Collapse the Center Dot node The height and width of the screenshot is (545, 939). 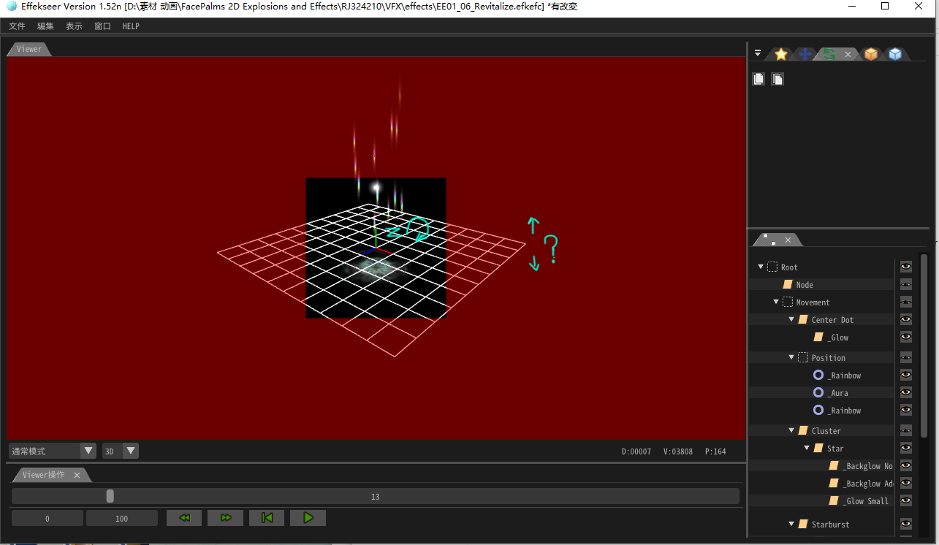(x=791, y=320)
